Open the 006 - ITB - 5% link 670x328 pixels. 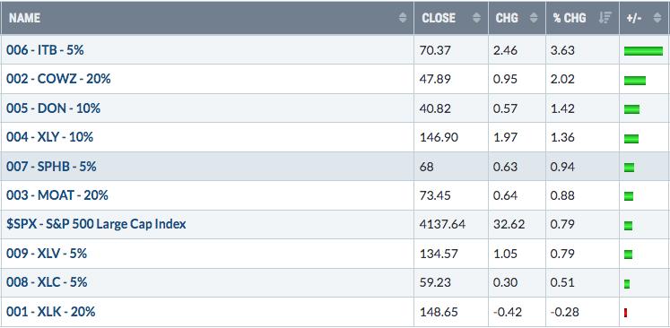pos(45,50)
